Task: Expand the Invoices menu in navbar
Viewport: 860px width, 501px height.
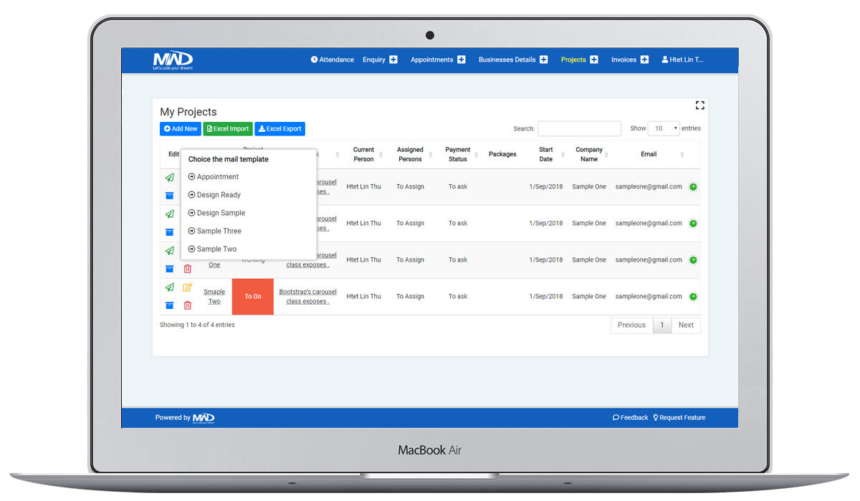Action: [629, 59]
